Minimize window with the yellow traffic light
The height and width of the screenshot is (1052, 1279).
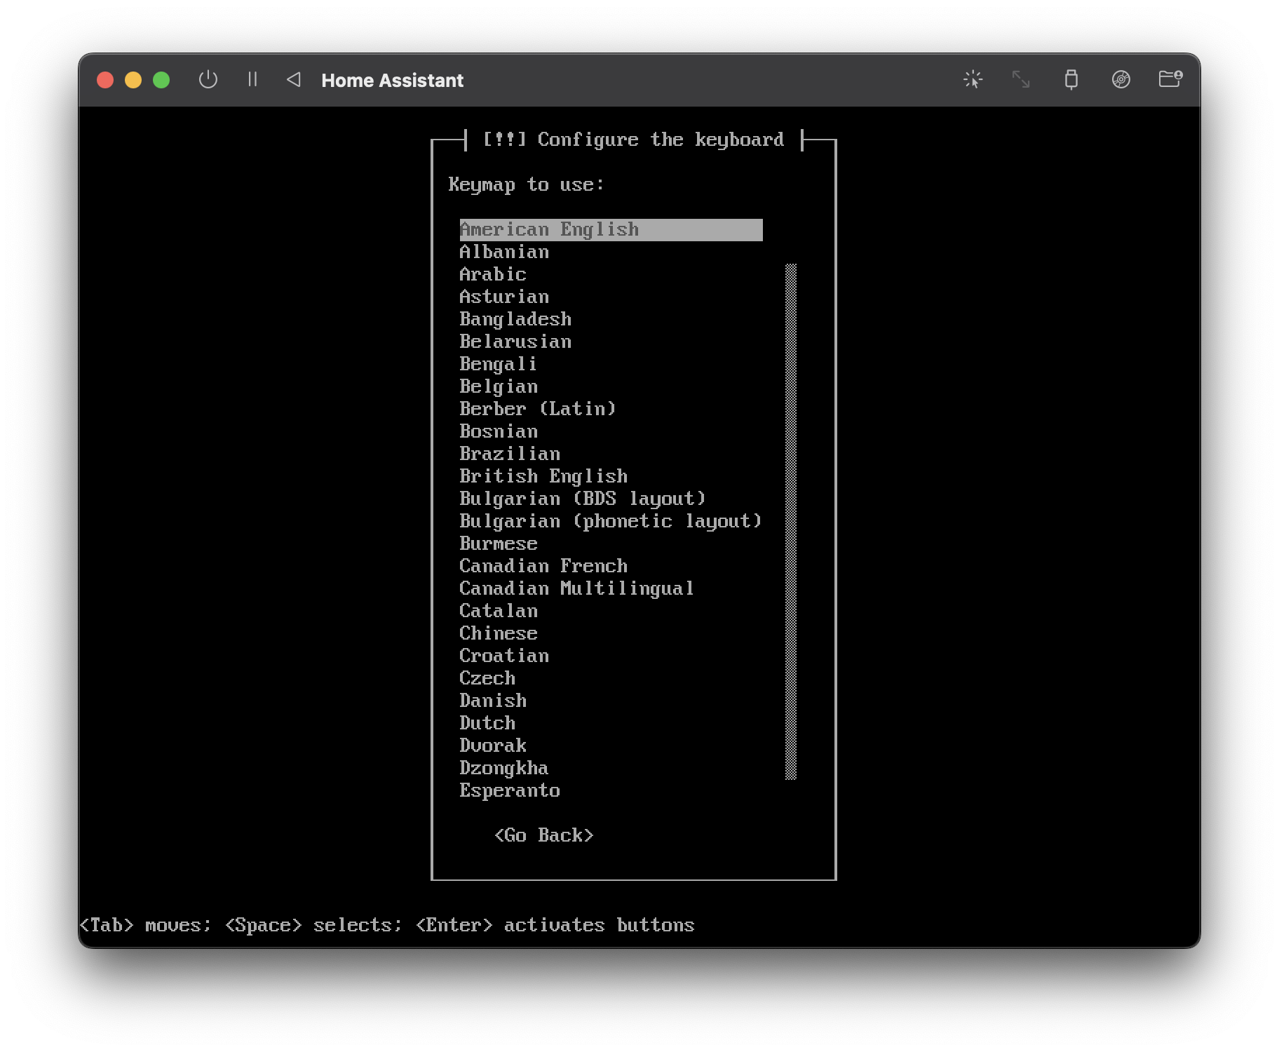[133, 79]
